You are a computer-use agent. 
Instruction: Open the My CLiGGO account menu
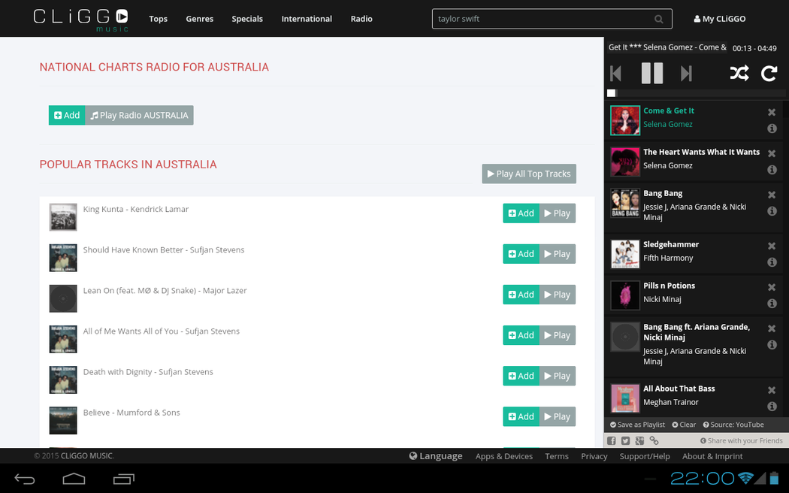[x=719, y=19]
